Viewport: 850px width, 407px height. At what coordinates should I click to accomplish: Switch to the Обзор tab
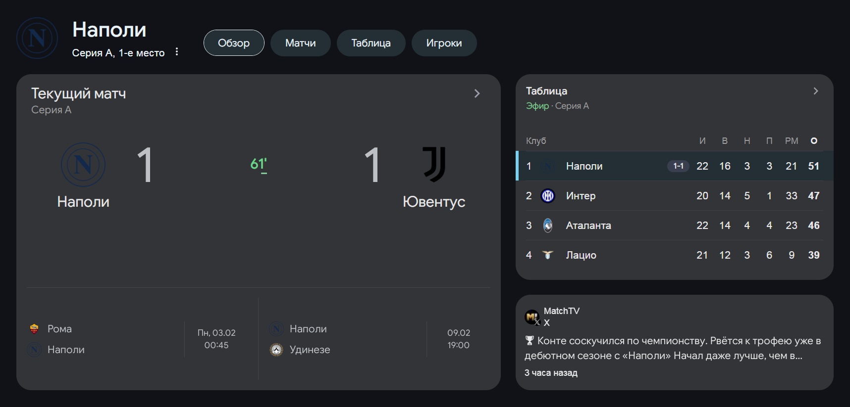click(x=234, y=43)
